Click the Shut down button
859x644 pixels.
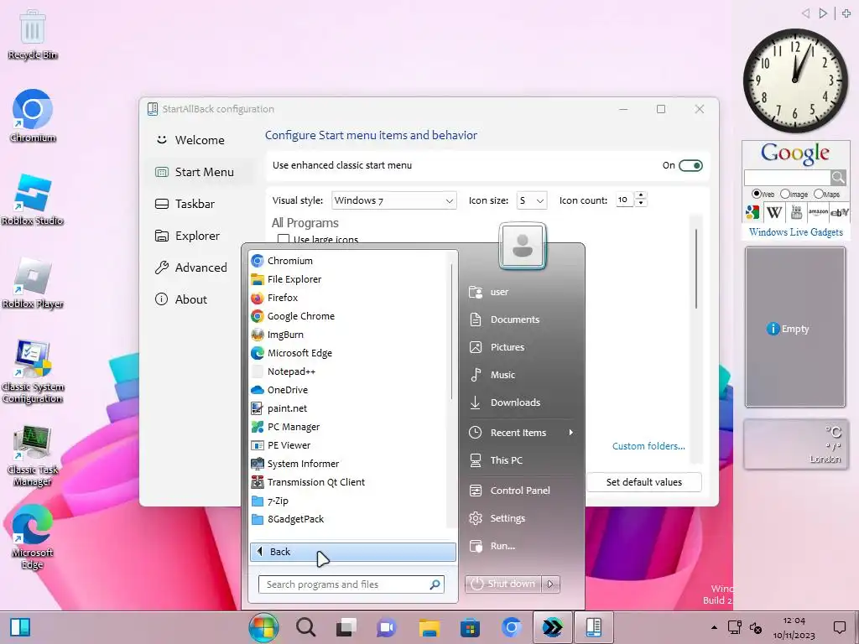pos(503,584)
